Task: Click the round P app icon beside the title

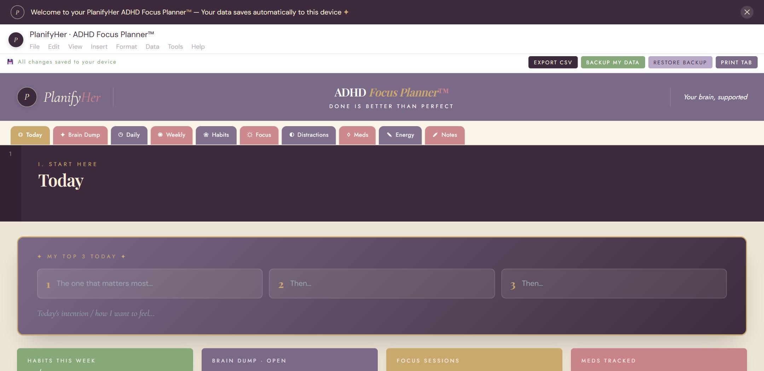Action: pyautogui.click(x=16, y=40)
